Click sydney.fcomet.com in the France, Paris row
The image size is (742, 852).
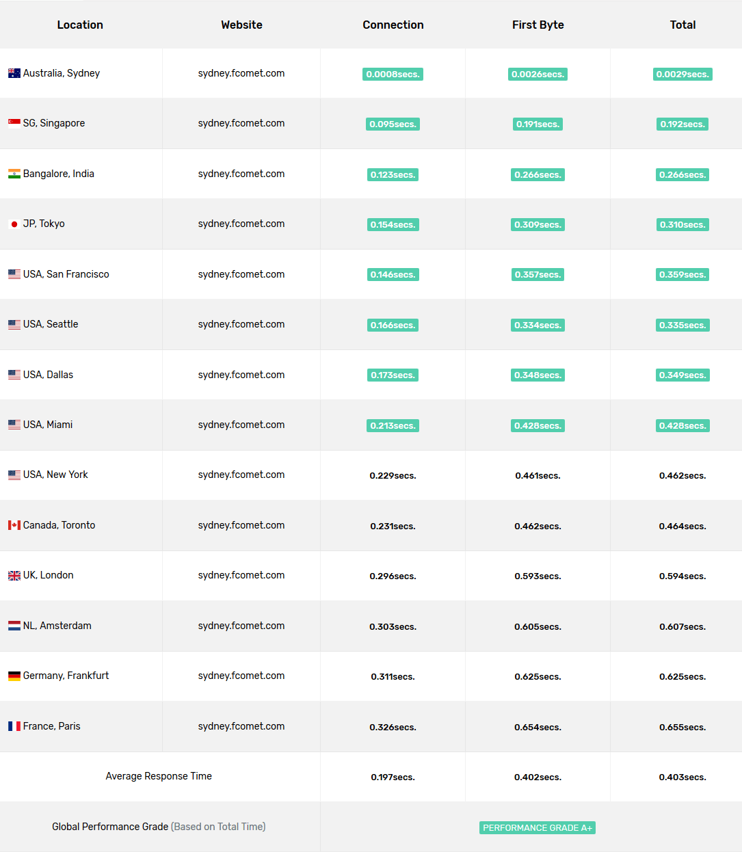tap(241, 726)
